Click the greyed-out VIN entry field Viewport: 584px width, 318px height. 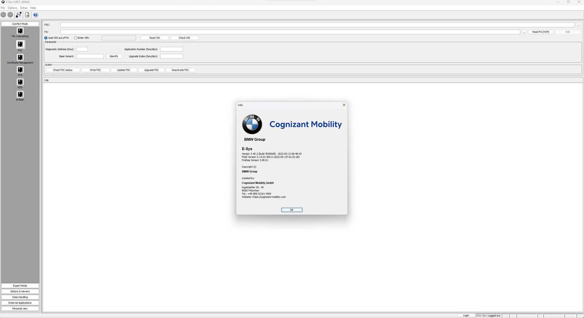119,38
